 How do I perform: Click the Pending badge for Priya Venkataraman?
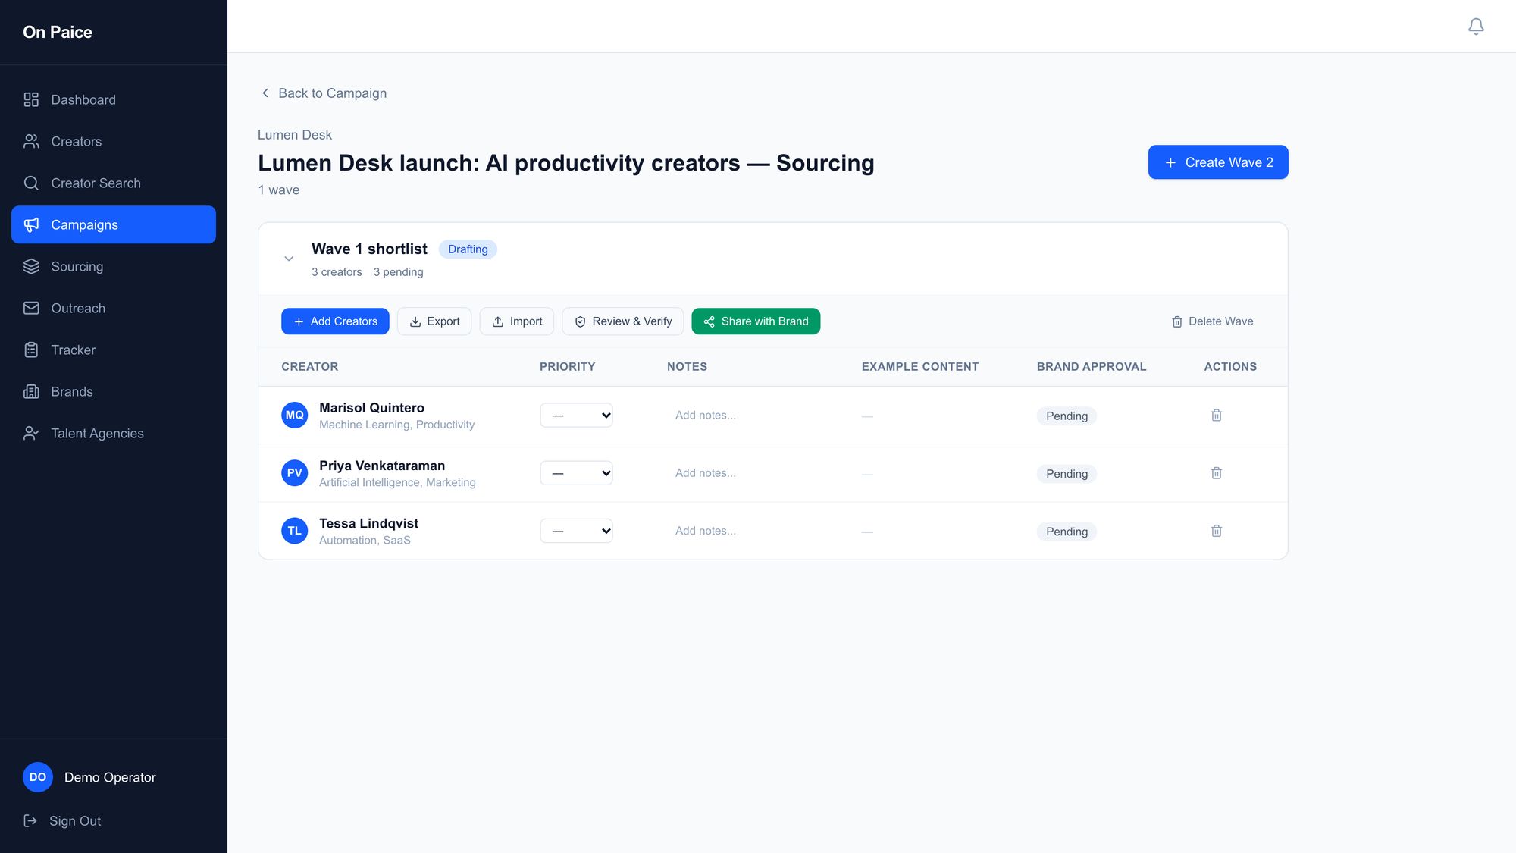1067,474
